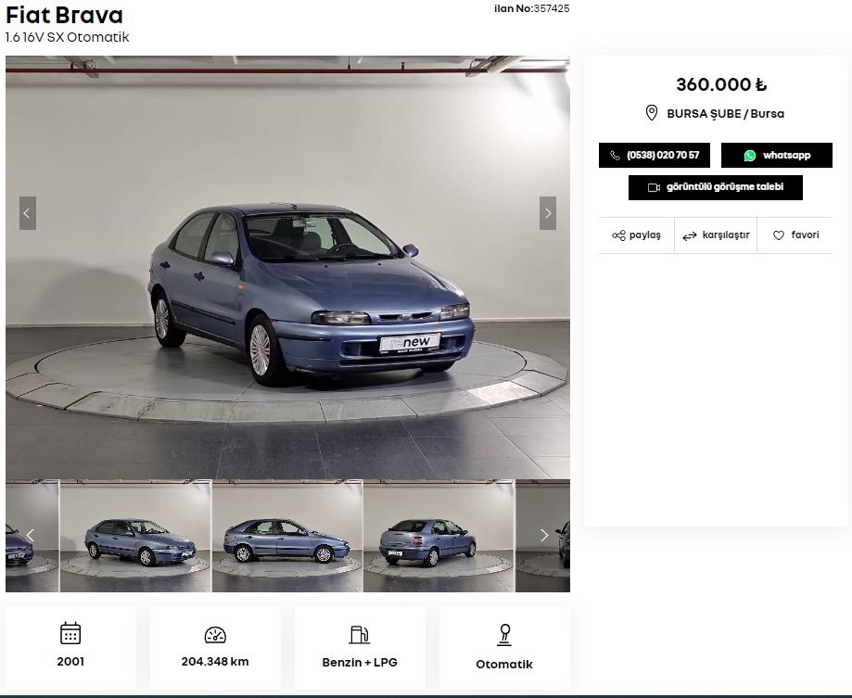Request a görüntülü görüşme video call
This screenshot has width=852, height=698.
click(715, 187)
